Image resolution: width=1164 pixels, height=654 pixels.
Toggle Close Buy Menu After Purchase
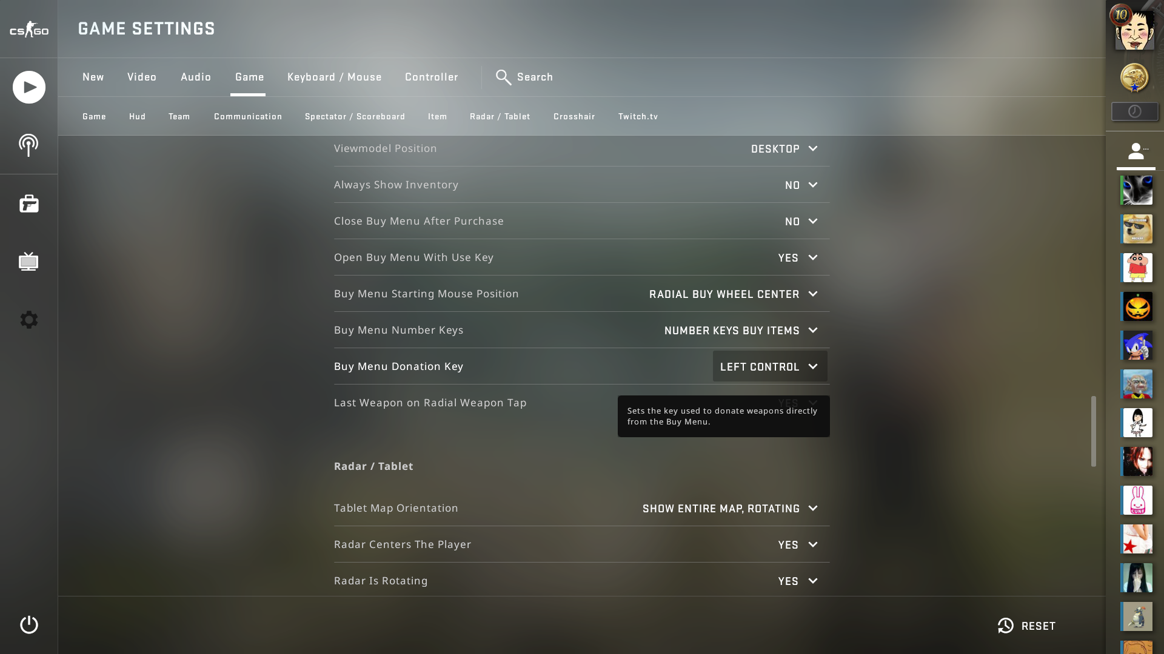point(798,220)
